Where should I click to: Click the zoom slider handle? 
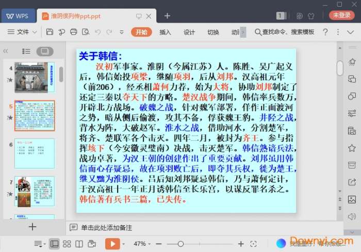(180, 244)
